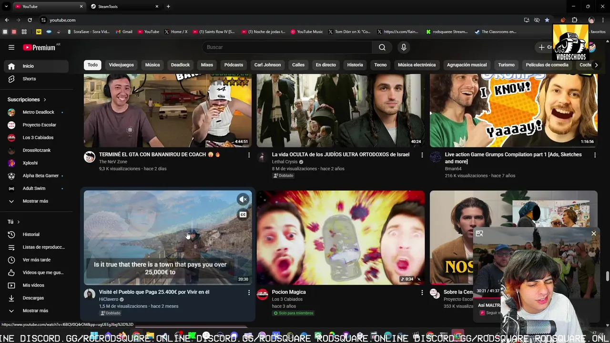Open options menu for Visité el Pueblo video
The height and width of the screenshot is (343, 610).
(x=249, y=293)
